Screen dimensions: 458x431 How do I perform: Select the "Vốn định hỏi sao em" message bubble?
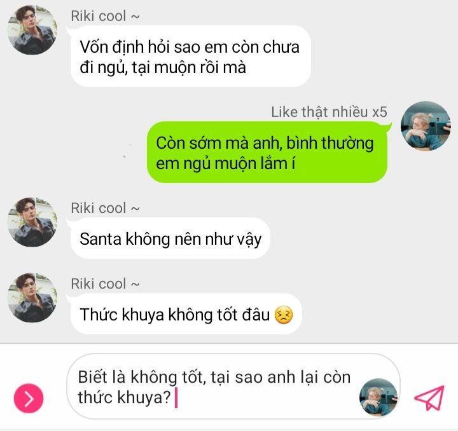[x=190, y=56]
